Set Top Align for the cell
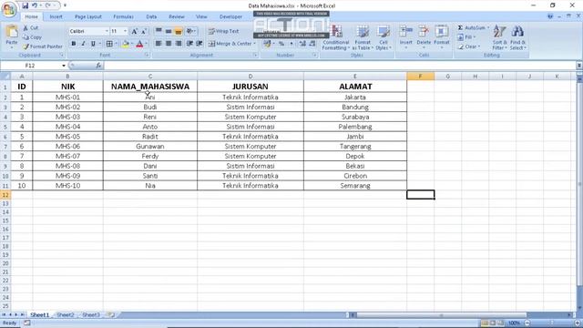The height and width of the screenshot is (328, 583). coord(159,31)
